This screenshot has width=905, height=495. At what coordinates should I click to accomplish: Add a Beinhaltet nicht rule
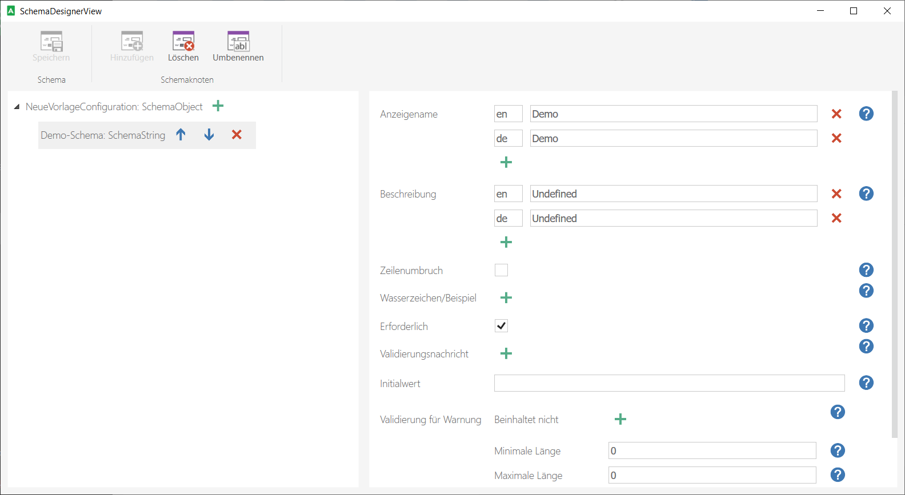coord(620,420)
